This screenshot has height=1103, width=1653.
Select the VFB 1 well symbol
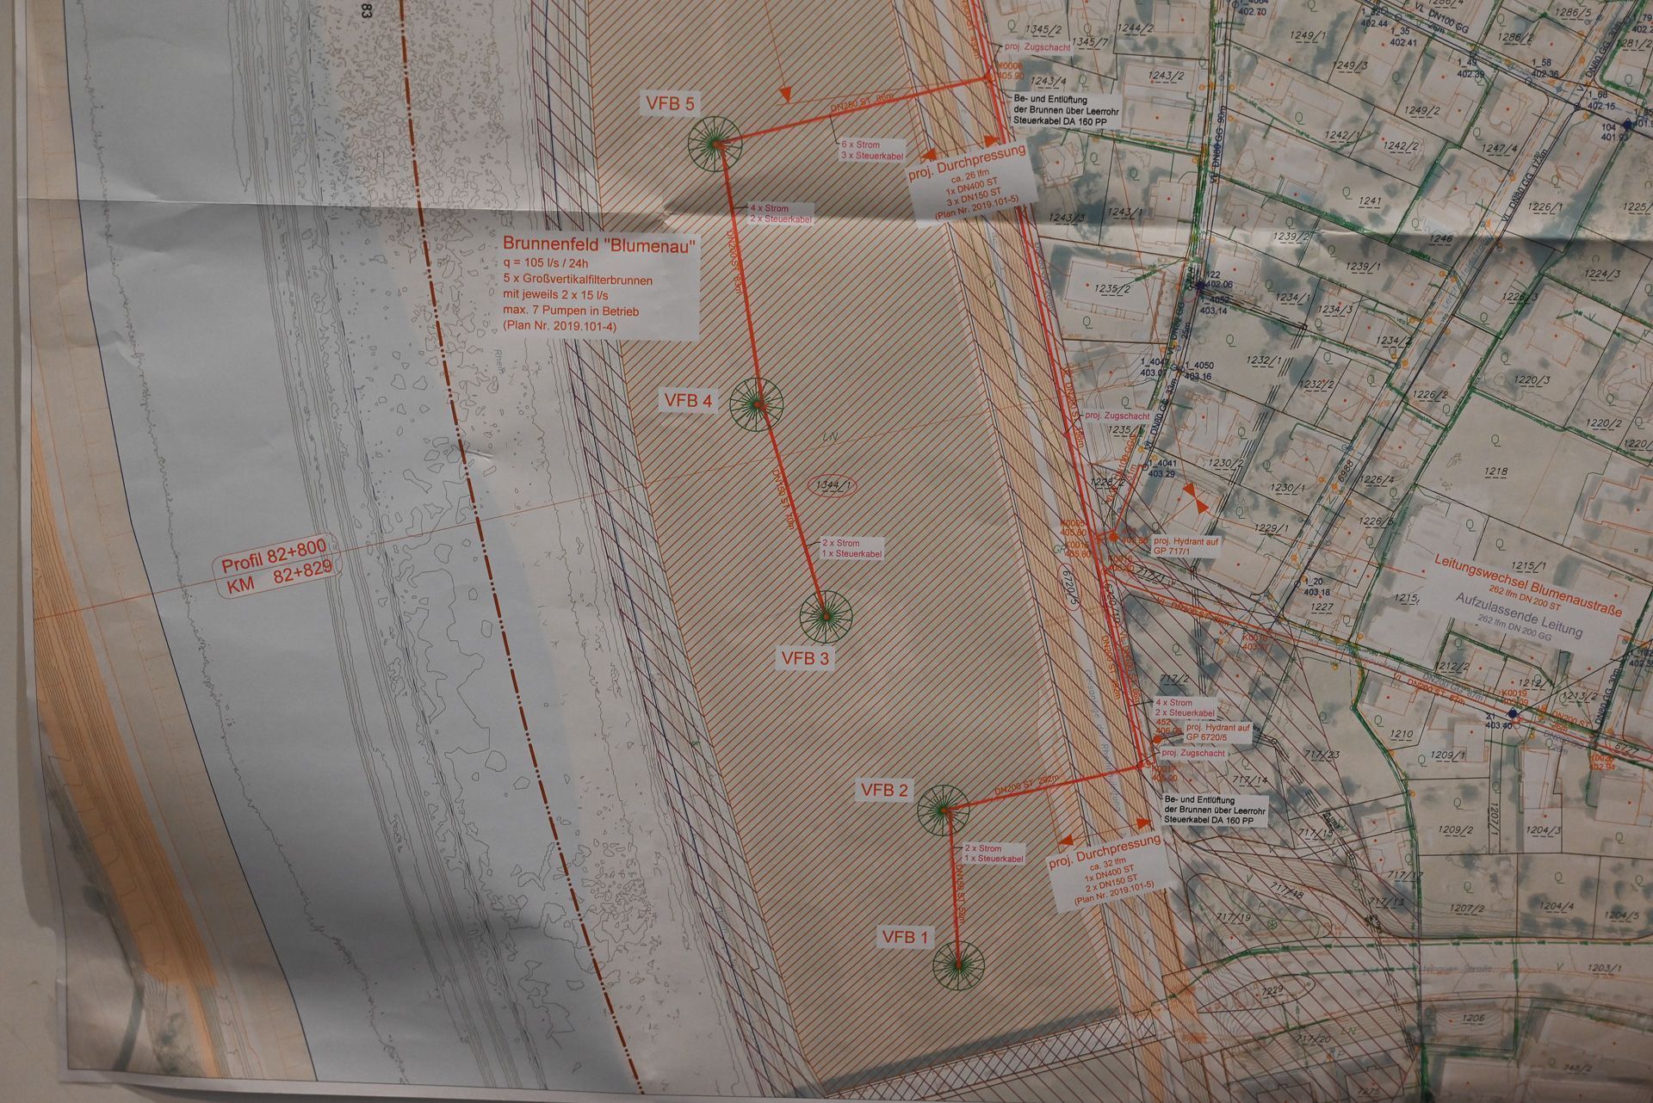[958, 966]
